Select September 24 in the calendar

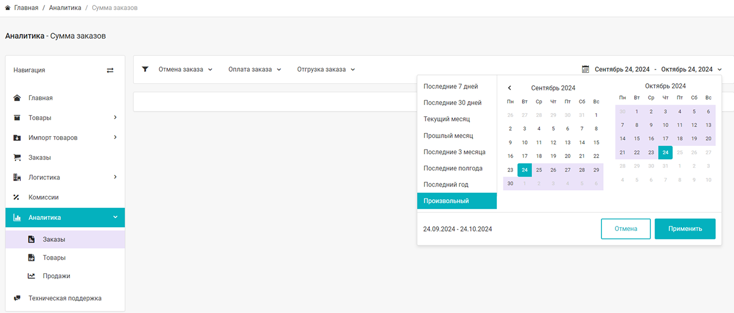pos(525,170)
